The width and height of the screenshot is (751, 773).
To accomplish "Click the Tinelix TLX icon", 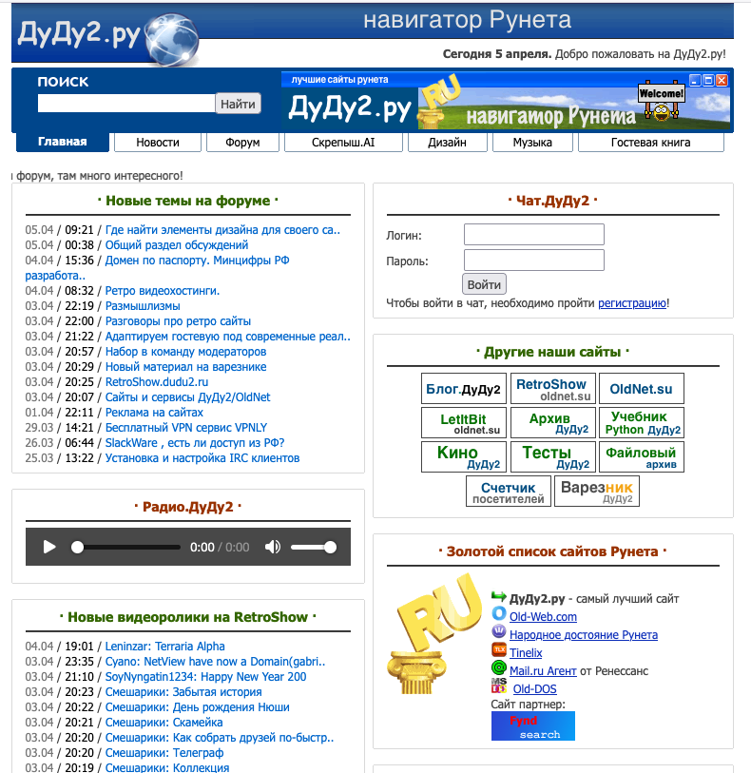I will pos(499,651).
